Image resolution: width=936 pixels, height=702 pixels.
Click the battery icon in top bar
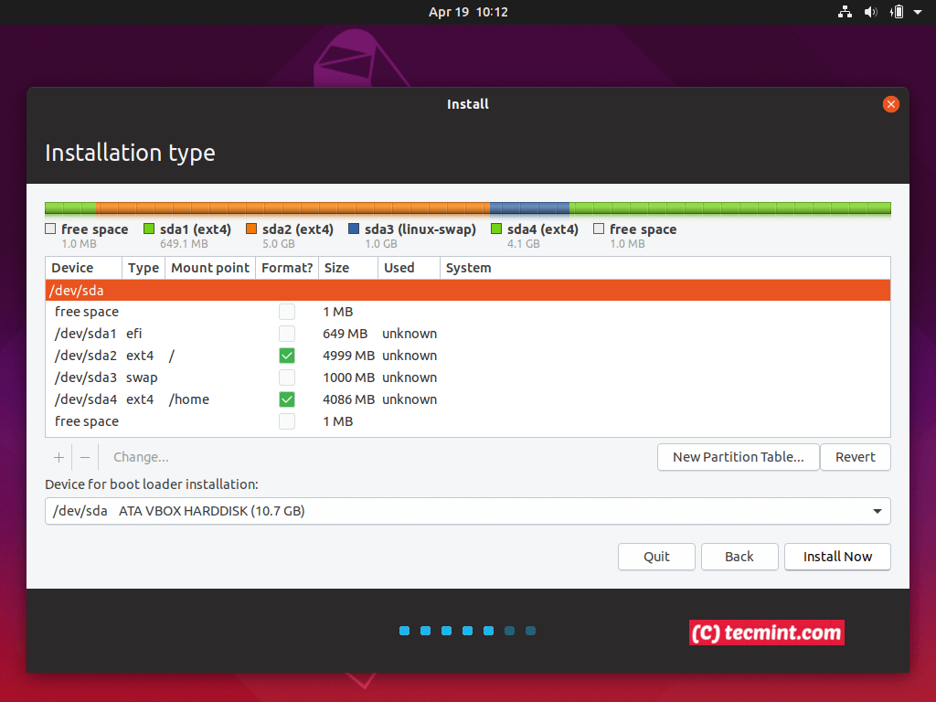[897, 12]
